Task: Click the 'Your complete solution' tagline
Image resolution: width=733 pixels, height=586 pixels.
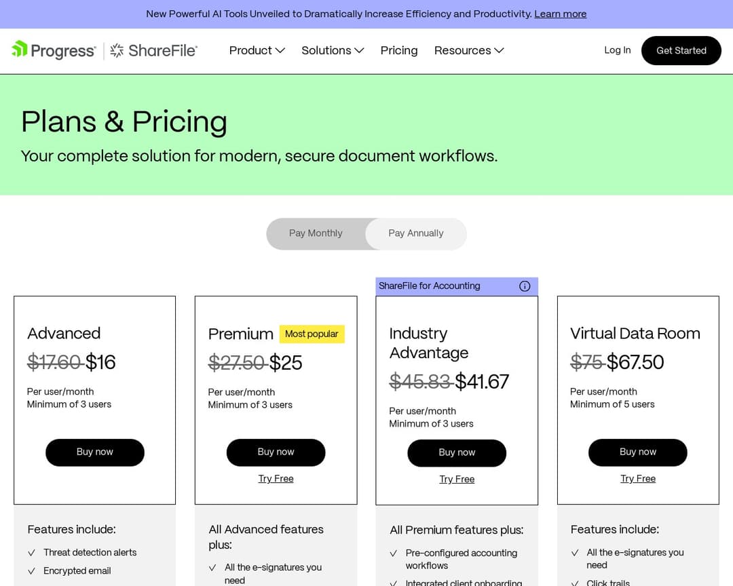Action: 259,155
